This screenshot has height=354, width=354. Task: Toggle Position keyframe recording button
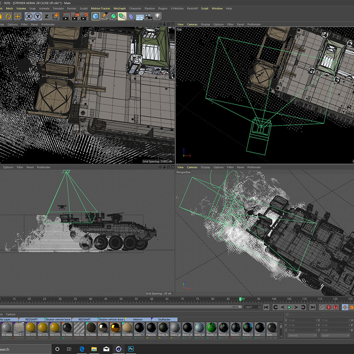tap(345, 307)
